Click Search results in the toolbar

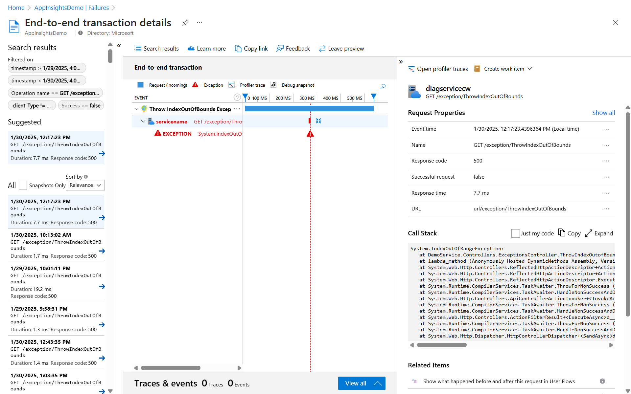[156, 49]
